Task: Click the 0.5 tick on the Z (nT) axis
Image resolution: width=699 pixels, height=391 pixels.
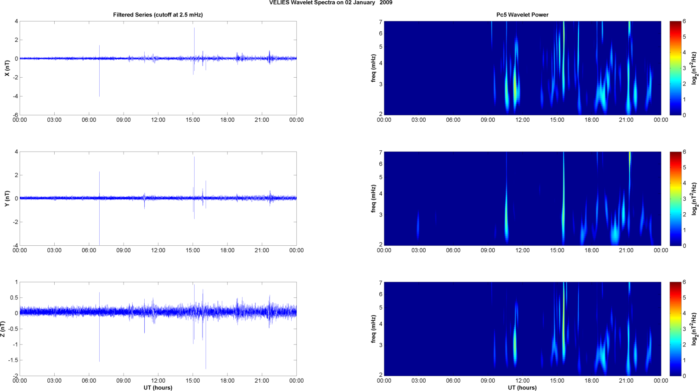Action: click(x=14, y=298)
